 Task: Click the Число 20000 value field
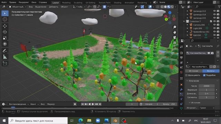coord(206,86)
